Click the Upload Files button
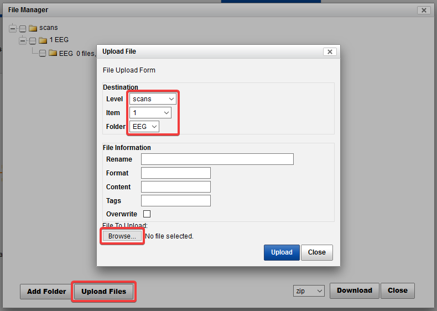Viewport: 437px width, 311px height. point(103,292)
